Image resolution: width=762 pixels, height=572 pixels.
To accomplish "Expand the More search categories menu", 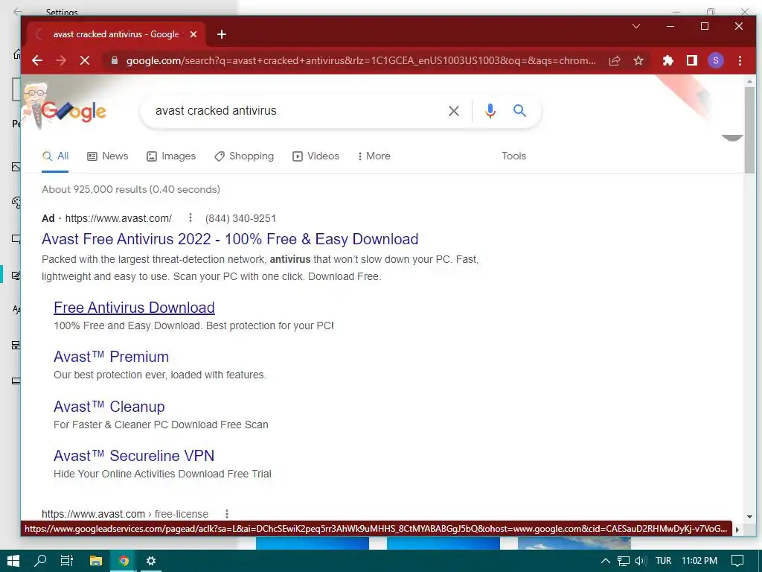I will pos(374,156).
